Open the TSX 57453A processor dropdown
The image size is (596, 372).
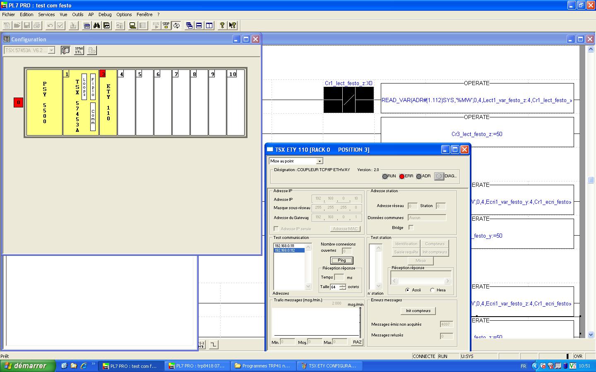point(51,50)
